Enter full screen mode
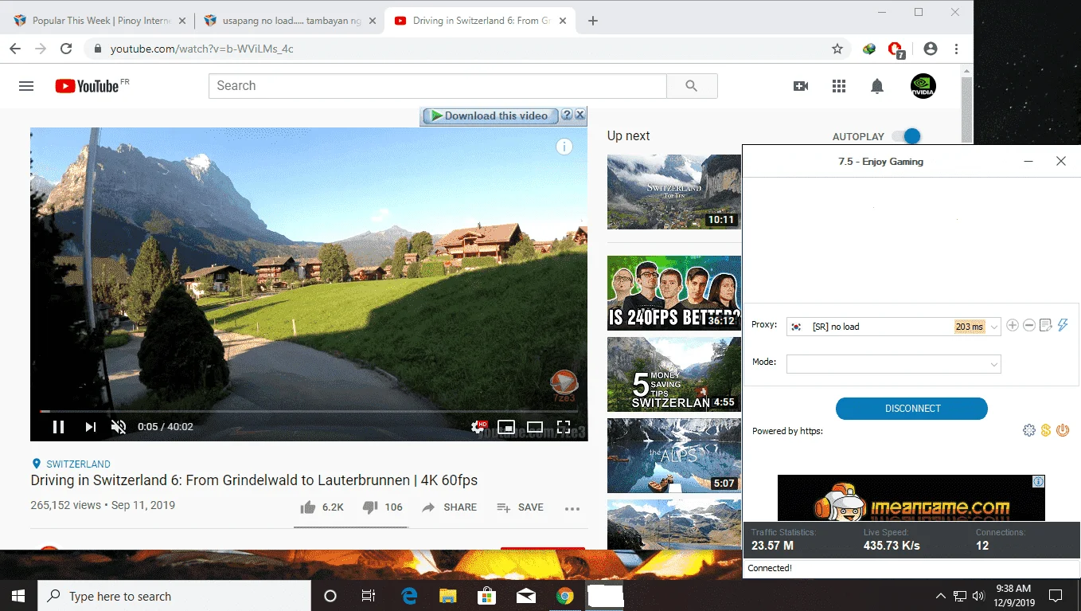 coord(564,426)
